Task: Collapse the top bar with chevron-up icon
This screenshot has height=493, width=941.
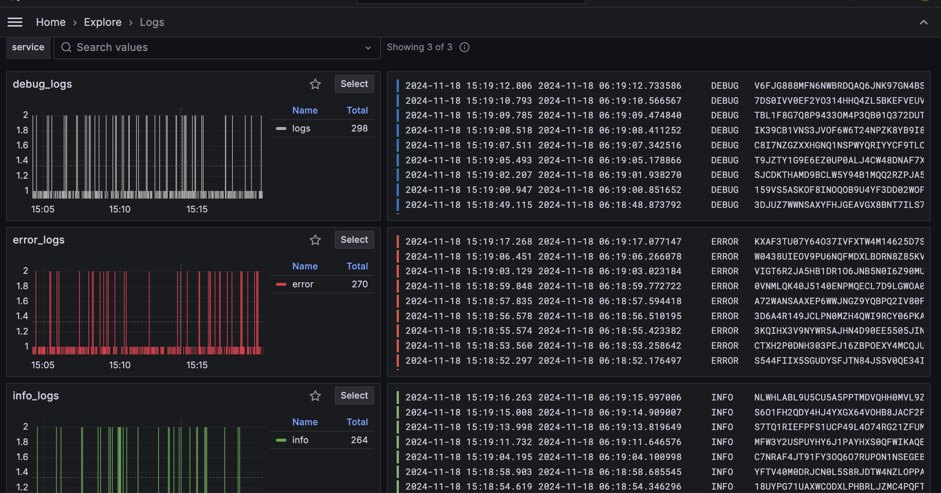Action: [923, 22]
